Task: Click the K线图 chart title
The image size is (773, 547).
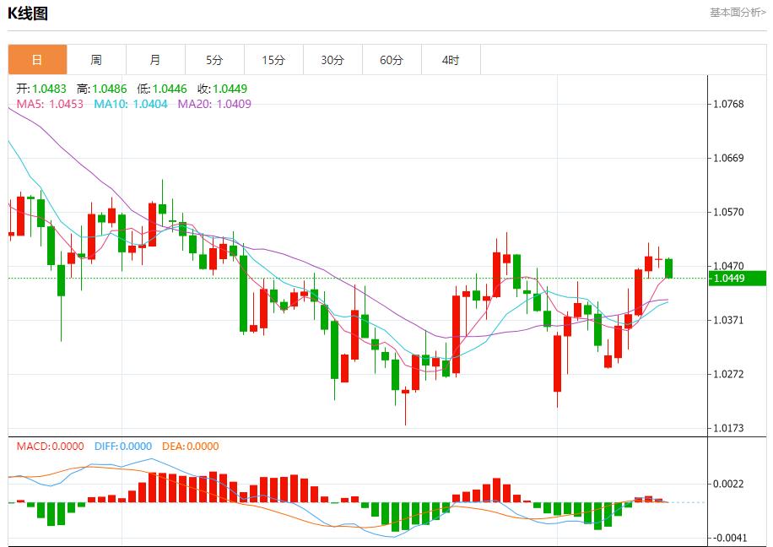Action: [28, 14]
